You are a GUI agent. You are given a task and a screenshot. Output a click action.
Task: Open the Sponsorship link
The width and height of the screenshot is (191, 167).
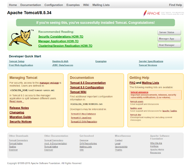(121, 147)
